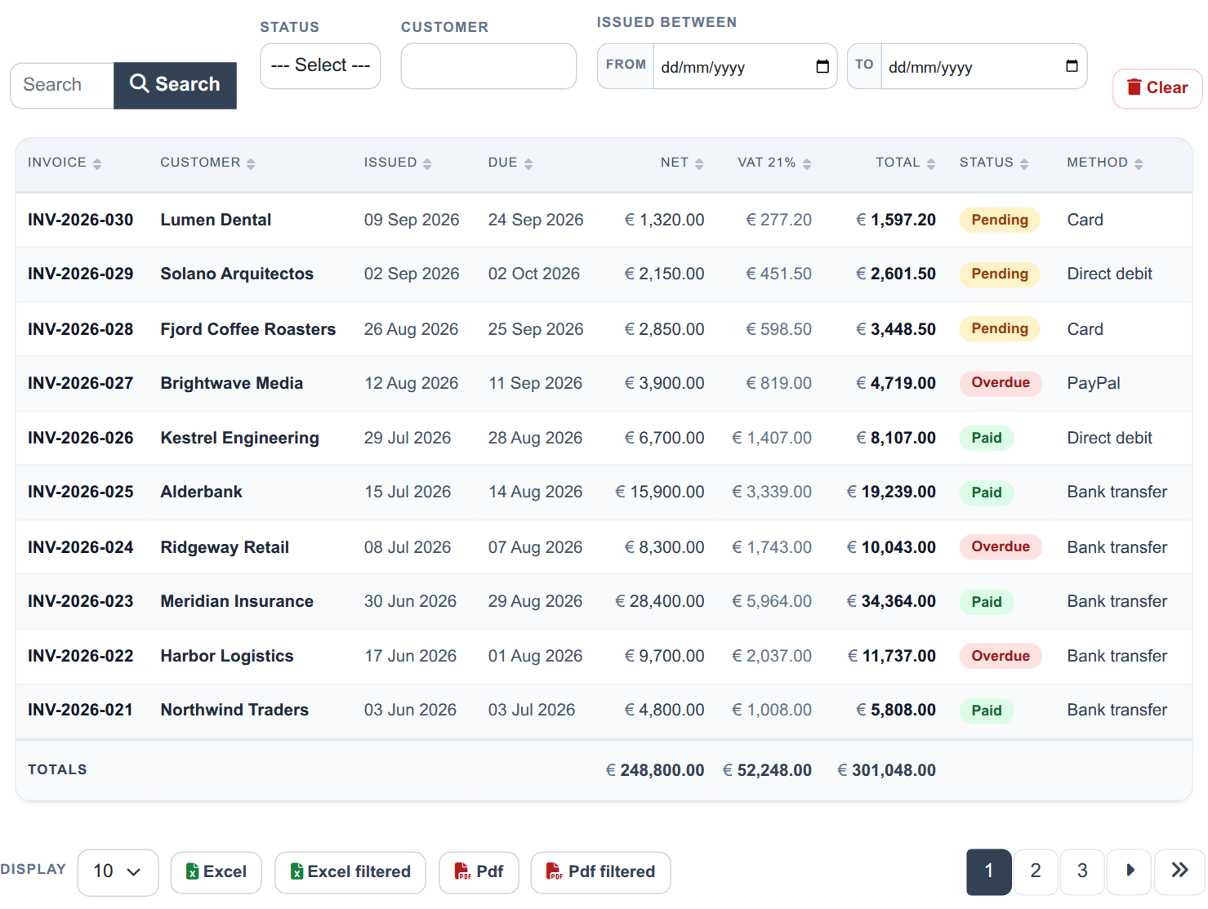Click invoice number INV-2026-030
The image size is (1208, 909).
(80, 220)
